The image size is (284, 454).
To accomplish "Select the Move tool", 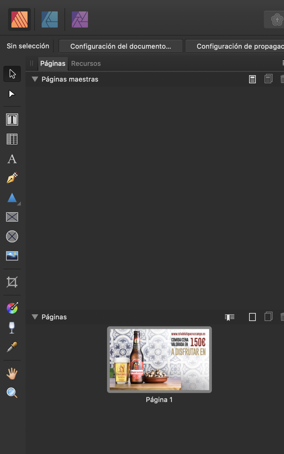I will point(12,74).
